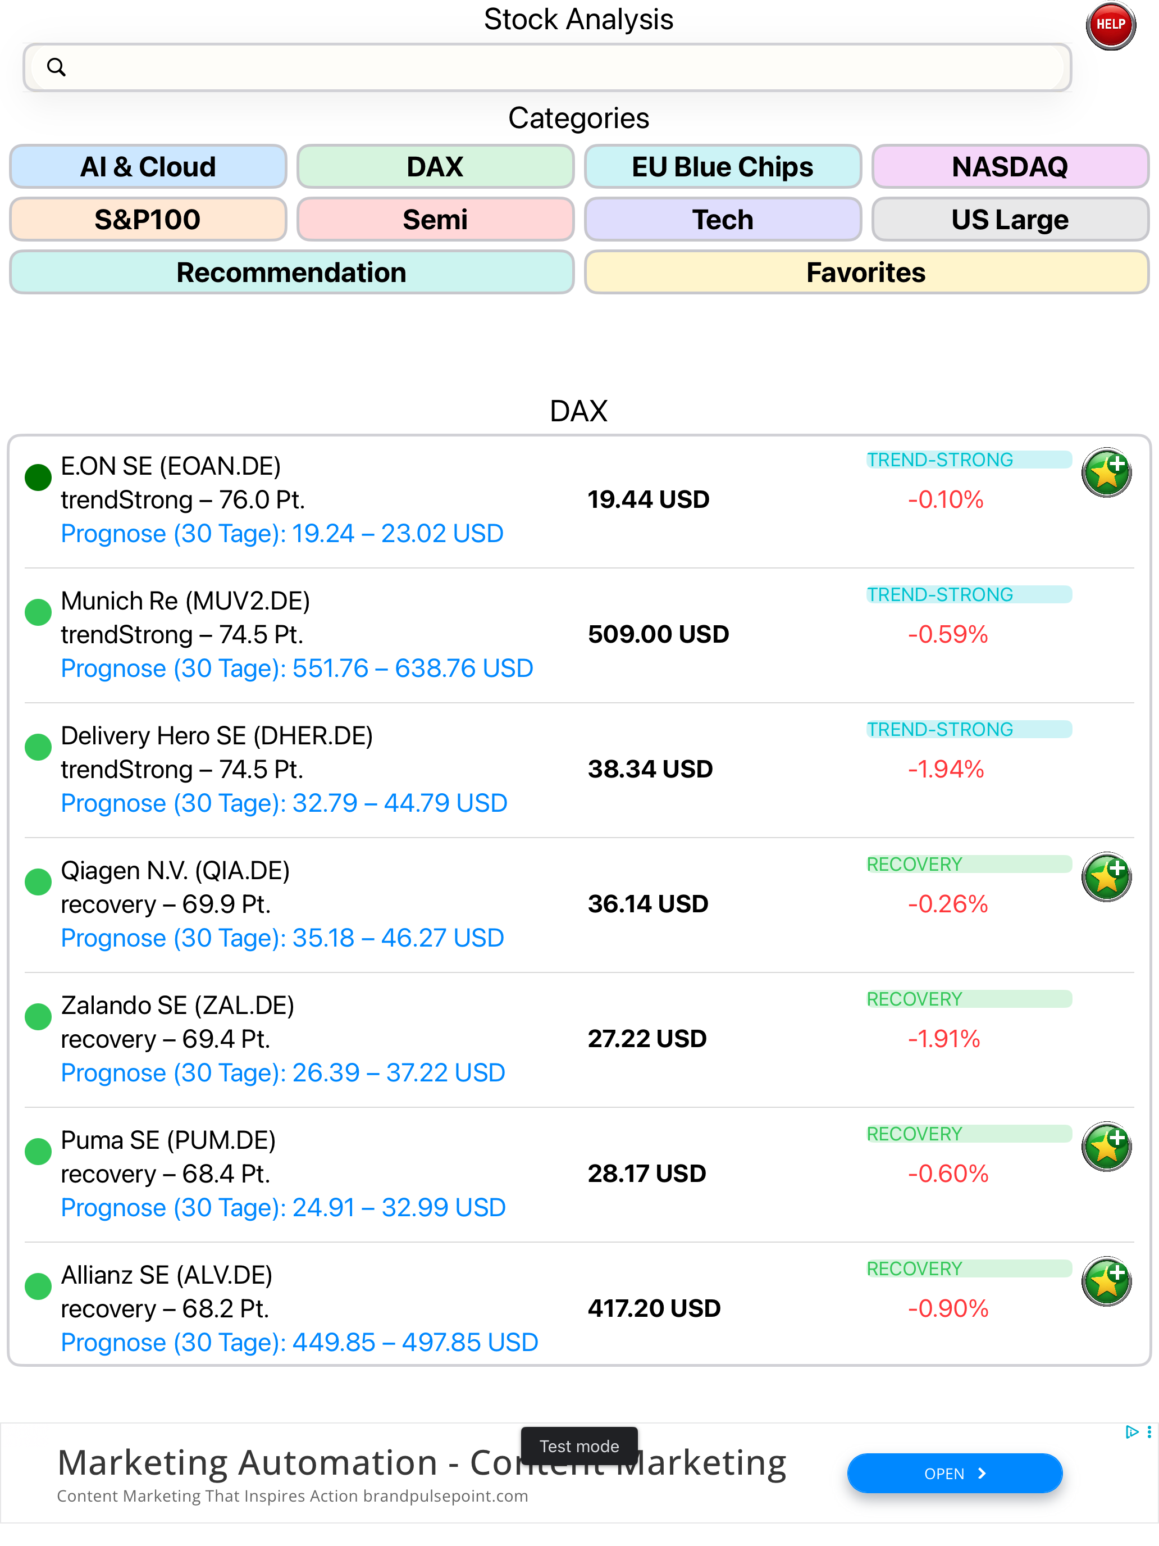The image size is (1159, 1546).
Task: Click Zalando RECOVERY badge
Action: coord(968,999)
